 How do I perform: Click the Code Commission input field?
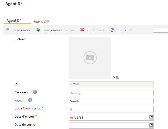pos(111,109)
